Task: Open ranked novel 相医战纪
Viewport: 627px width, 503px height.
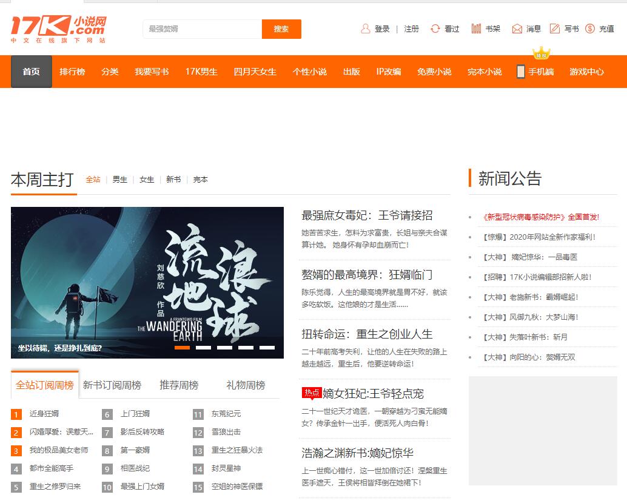Action: tap(135, 468)
